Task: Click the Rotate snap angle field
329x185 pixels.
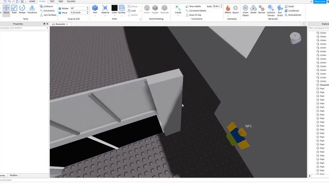Action: click(x=78, y=8)
